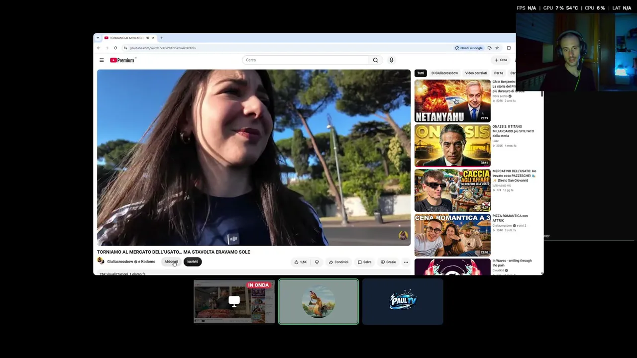Save the video with Salva
This screenshot has width=637, height=358.
pos(364,262)
